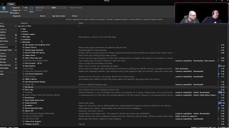Image resolution: width=229 pixels, height=128 pixels.
Task: Select the Volume mixer (Legacy) row
Action: [33, 121]
